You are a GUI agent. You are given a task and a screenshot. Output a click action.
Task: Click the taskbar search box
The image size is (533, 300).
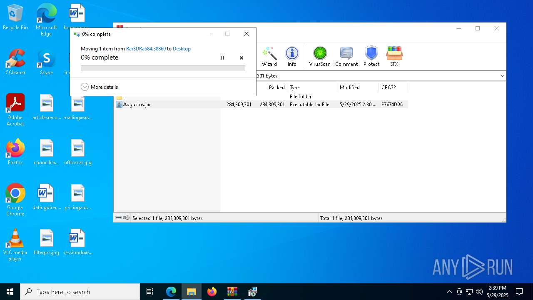(x=80, y=292)
